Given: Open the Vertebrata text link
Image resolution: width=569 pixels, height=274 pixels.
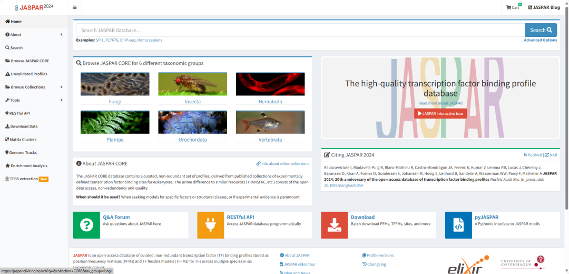Looking at the screenshot, I should pyautogui.click(x=270, y=140).
